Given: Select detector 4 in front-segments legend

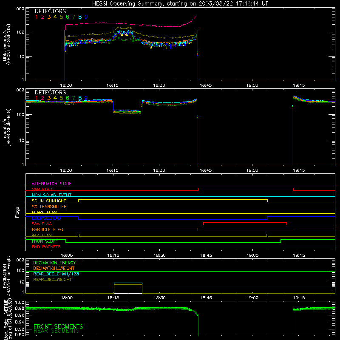Looking at the screenshot, I should (x=55, y=17).
